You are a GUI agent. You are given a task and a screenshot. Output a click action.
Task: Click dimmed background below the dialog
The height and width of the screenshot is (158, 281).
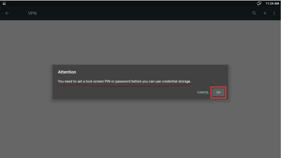click(x=140, y=129)
